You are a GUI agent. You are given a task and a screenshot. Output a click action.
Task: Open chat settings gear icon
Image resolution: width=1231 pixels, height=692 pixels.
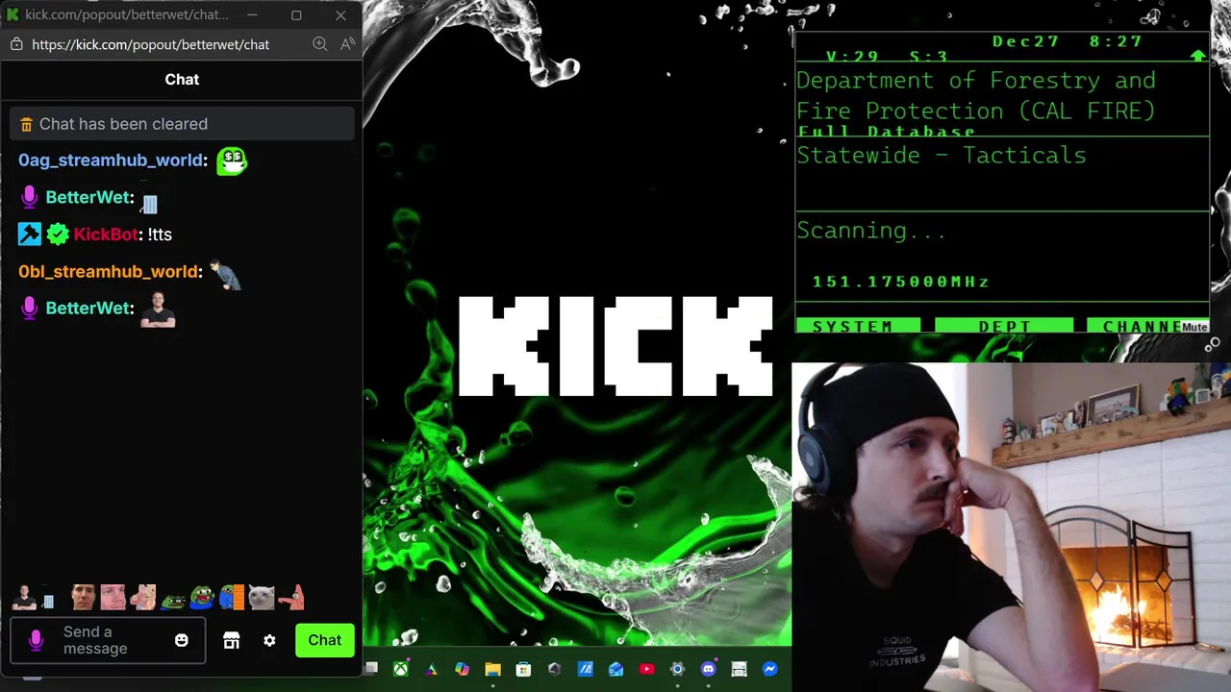coord(269,640)
